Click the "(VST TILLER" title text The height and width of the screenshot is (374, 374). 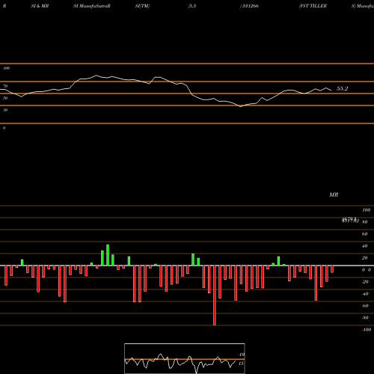[313, 6]
